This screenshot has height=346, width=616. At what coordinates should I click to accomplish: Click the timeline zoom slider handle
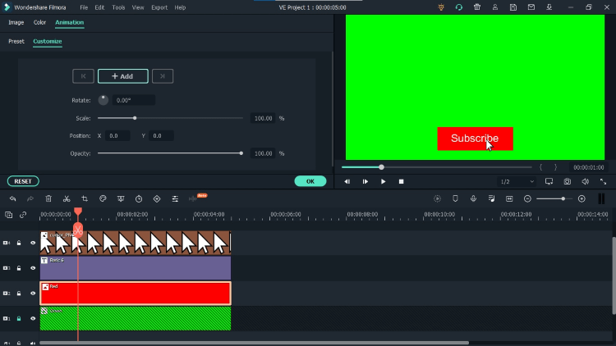click(x=563, y=199)
